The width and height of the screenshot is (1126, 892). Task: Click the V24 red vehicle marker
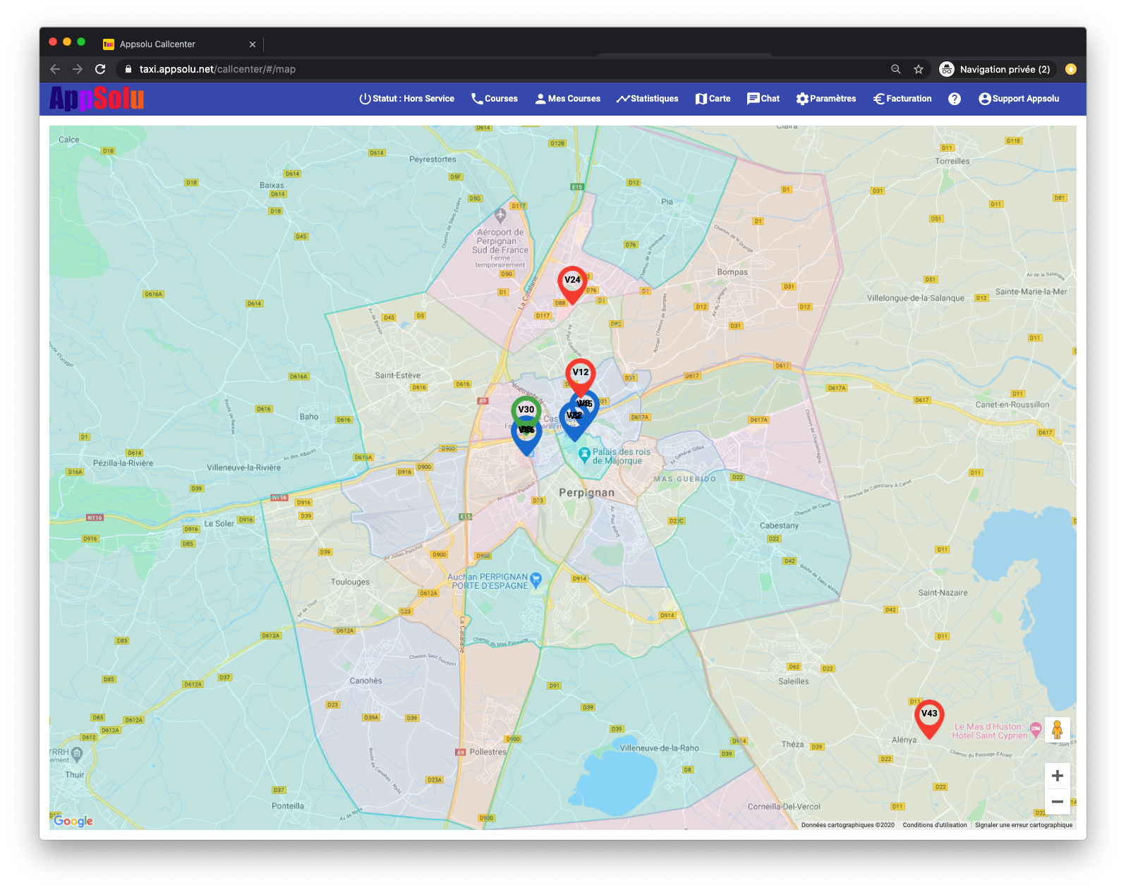(x=572, y=284)
